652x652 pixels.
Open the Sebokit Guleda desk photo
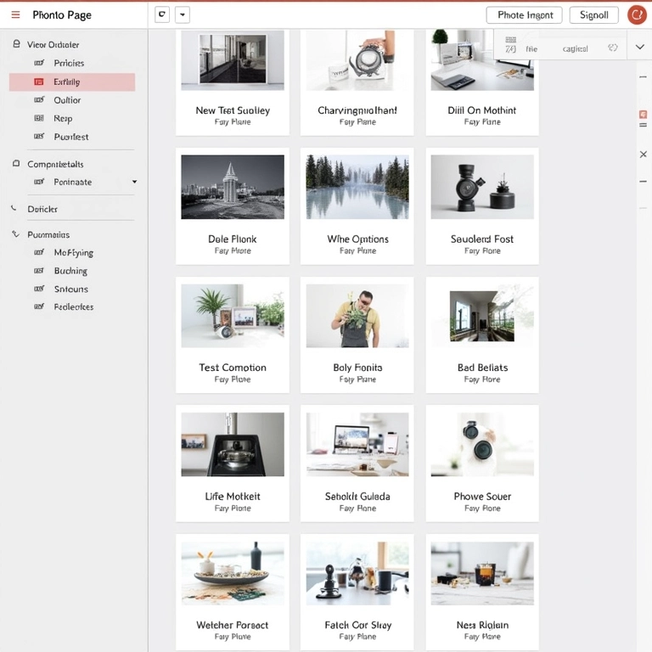tap(357, 445)
